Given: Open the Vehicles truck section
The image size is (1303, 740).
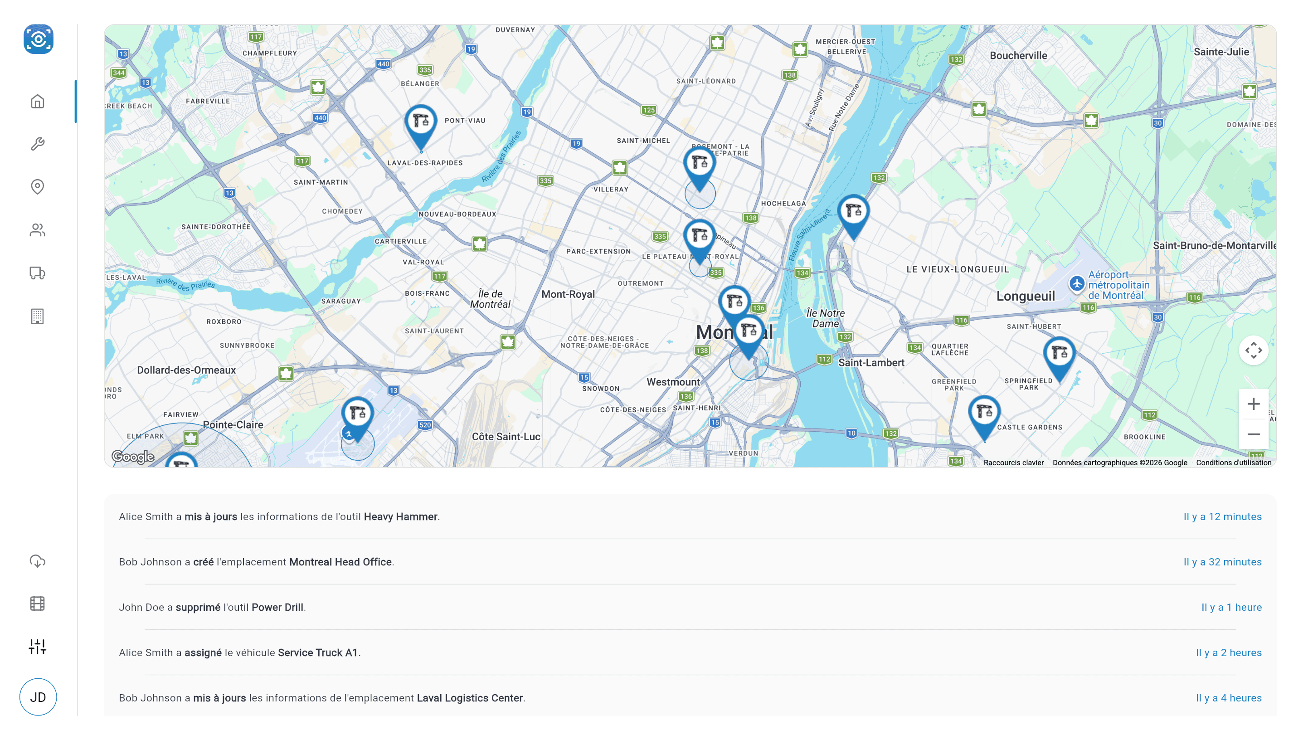Looking at the screenshot, I should point(38,273).
